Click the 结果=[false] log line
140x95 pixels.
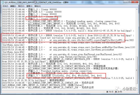pyautogui.click(x=43, y=85)
